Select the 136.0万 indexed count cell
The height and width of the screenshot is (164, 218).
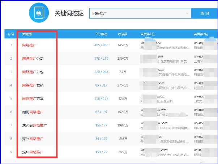123,59
